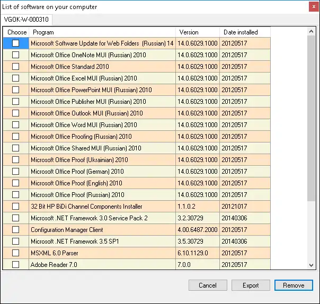
Task: Select 'Microsoft Office Standard 2010' program name
Action: (70, 67)
